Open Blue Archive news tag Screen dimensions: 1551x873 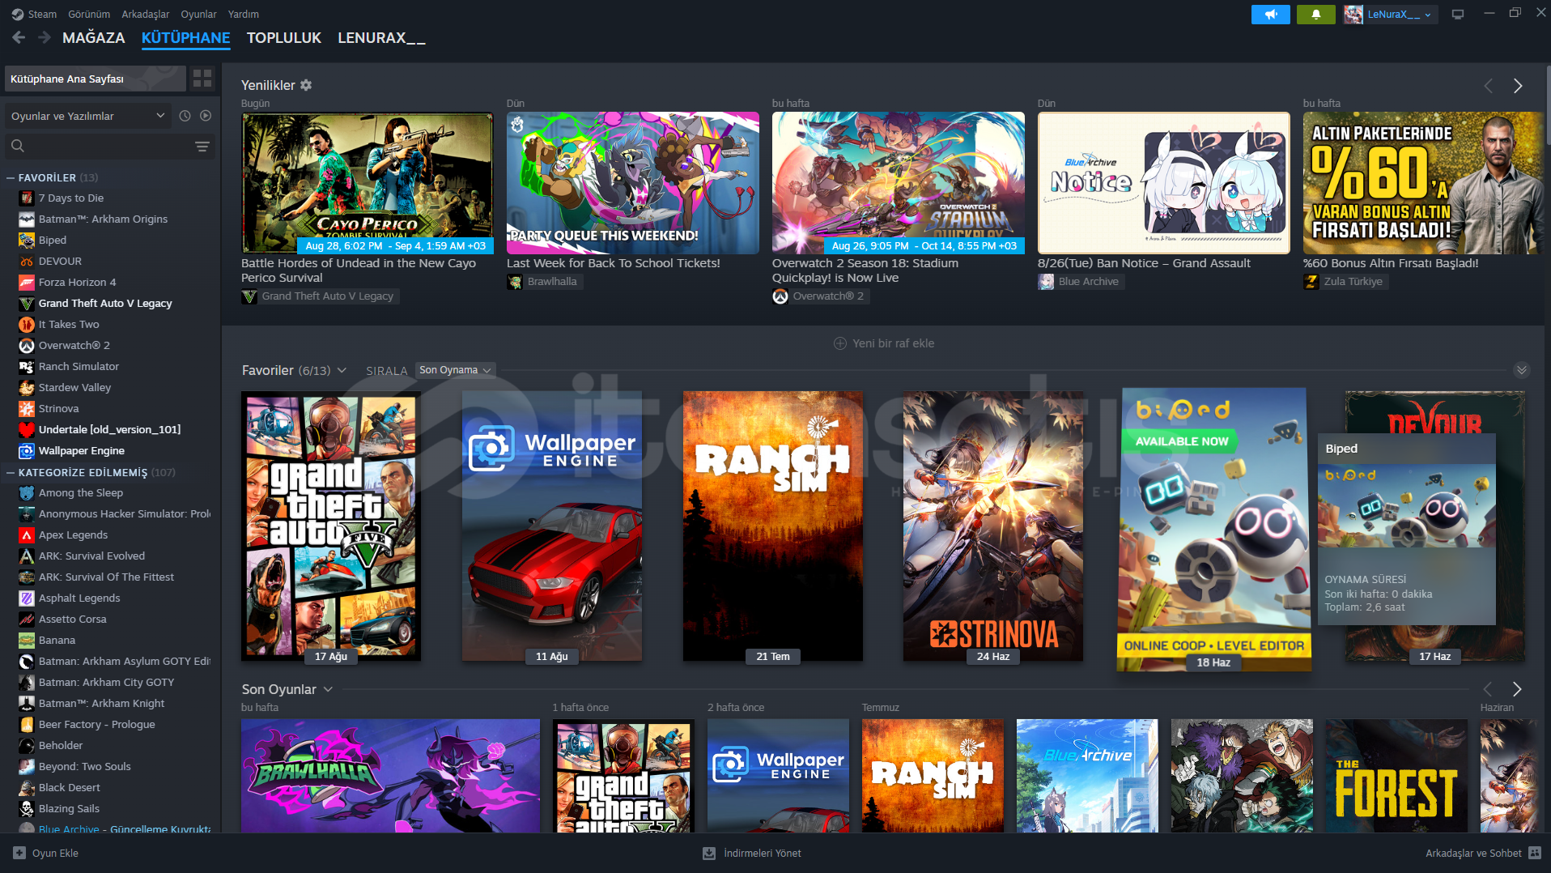[1080, 282]
